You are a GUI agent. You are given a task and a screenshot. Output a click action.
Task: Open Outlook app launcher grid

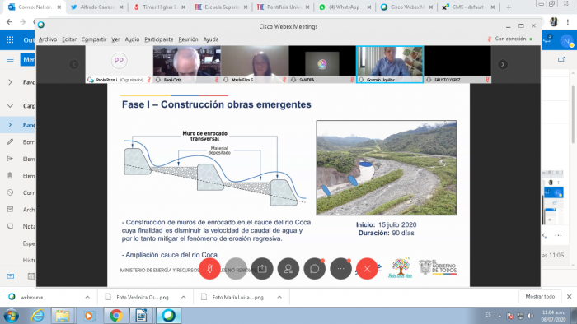point(10,40)
